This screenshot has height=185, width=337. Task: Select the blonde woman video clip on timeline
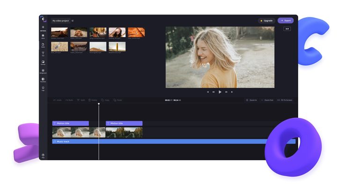[79, 132]
